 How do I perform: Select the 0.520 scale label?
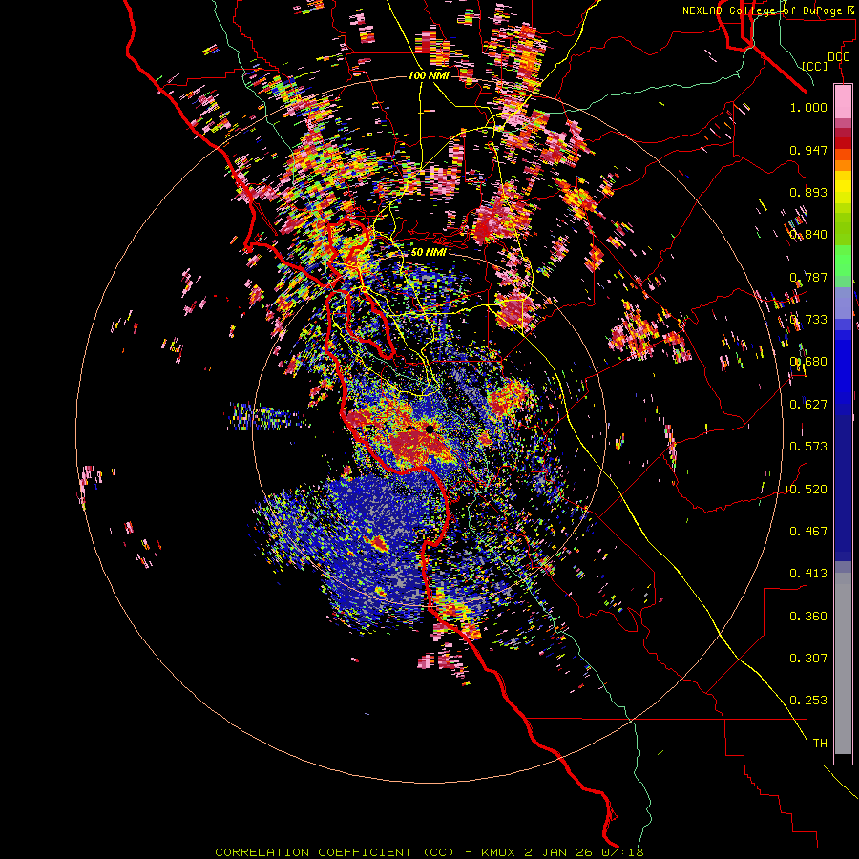point(808,490)
